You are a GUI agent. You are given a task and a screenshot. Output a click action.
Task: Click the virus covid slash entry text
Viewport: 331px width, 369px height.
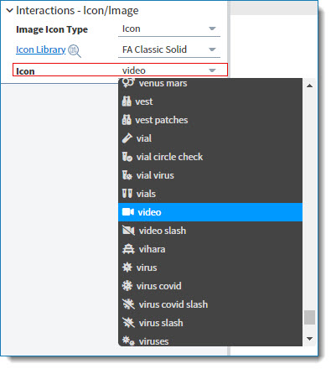click(x=173, y=304)
